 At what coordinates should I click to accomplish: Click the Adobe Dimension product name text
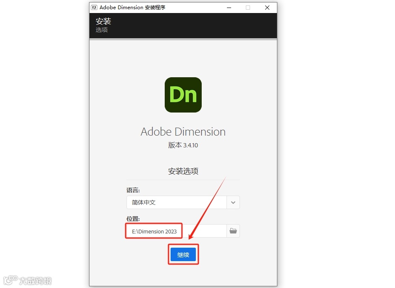pyautogui.click(x=183, y=132)
